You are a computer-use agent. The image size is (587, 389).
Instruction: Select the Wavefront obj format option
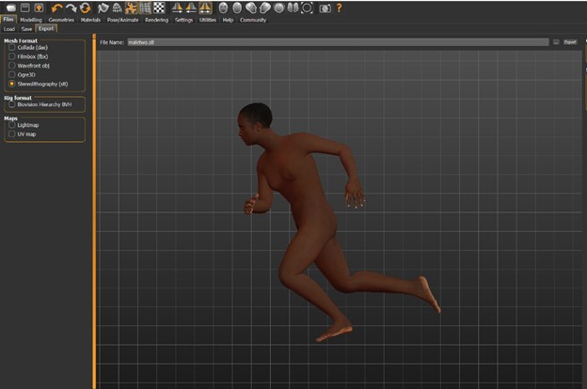pos(12,66)
